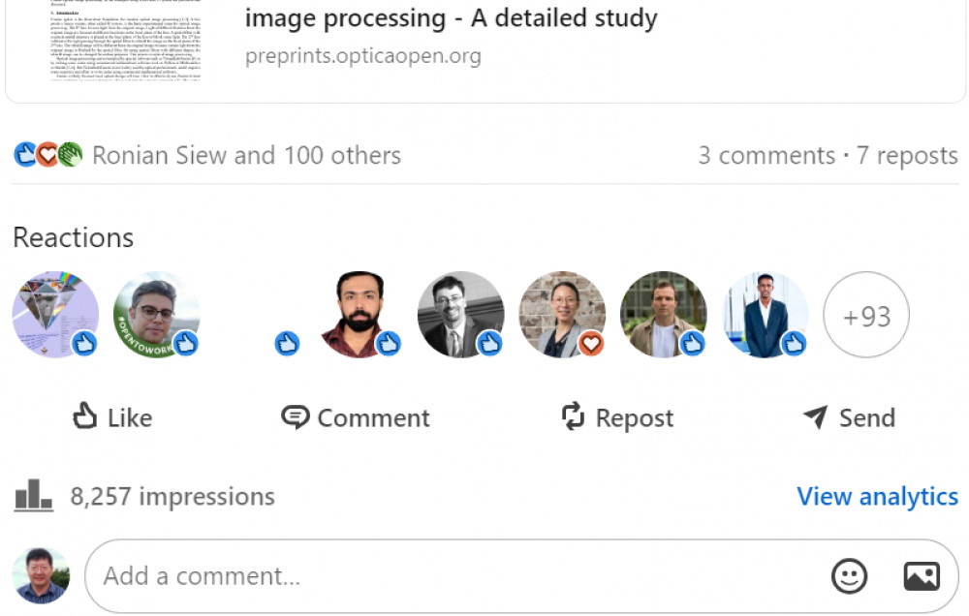The height and width of the screenshot is (616, 969).
Task: Open the 3 comments link
Action: coord(766,155)
